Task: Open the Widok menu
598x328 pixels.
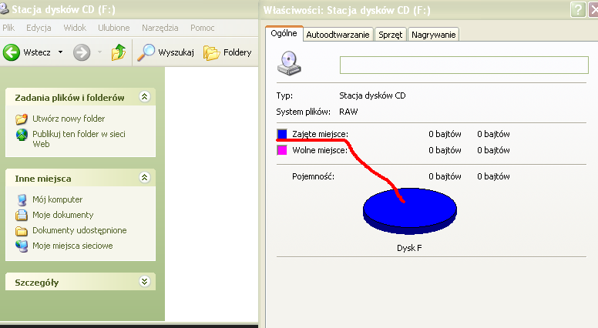Action: [75, 28]
